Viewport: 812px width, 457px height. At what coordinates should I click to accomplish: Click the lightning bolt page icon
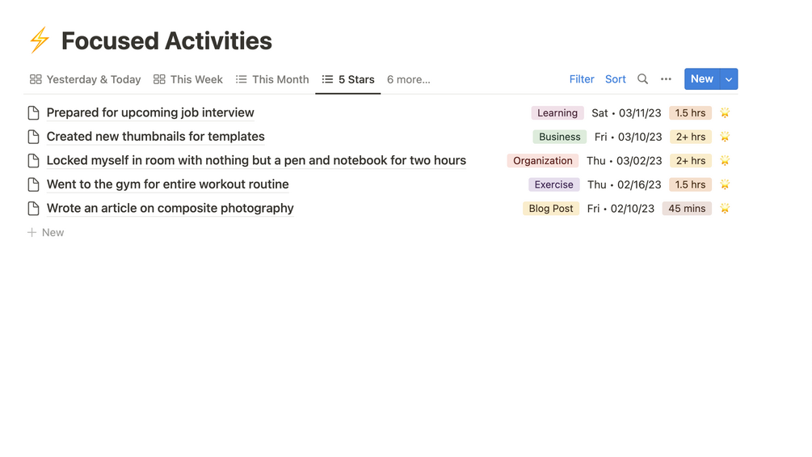(x=39, y=40)
